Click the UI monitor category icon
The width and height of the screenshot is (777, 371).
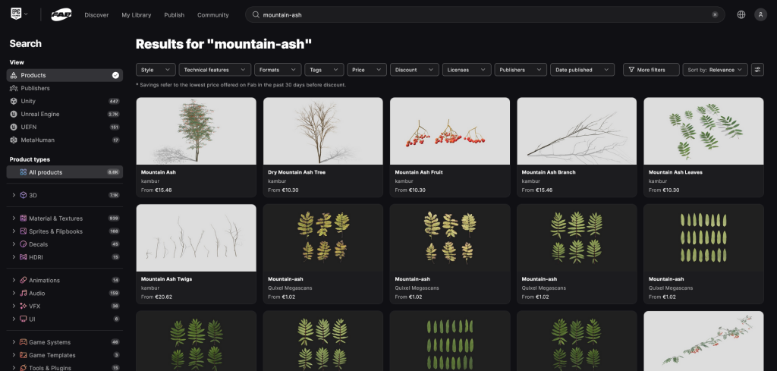24,319
